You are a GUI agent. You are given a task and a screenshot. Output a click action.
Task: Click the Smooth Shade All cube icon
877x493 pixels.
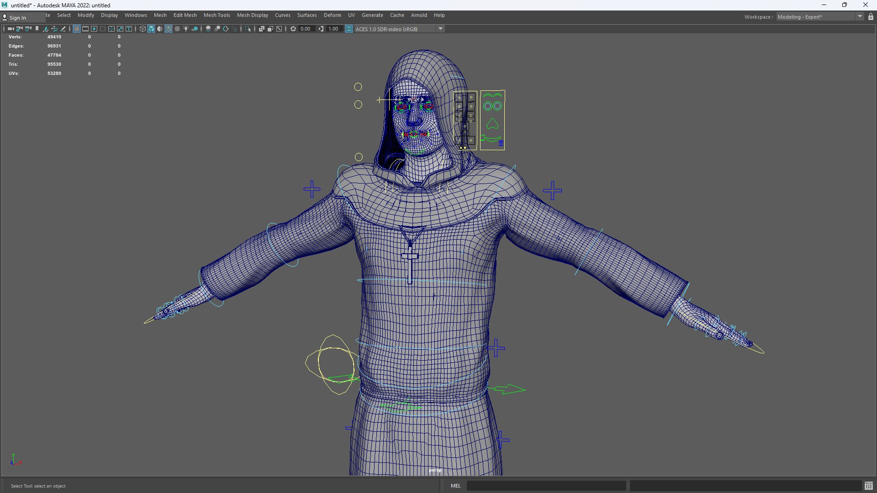tap(151, 29)
